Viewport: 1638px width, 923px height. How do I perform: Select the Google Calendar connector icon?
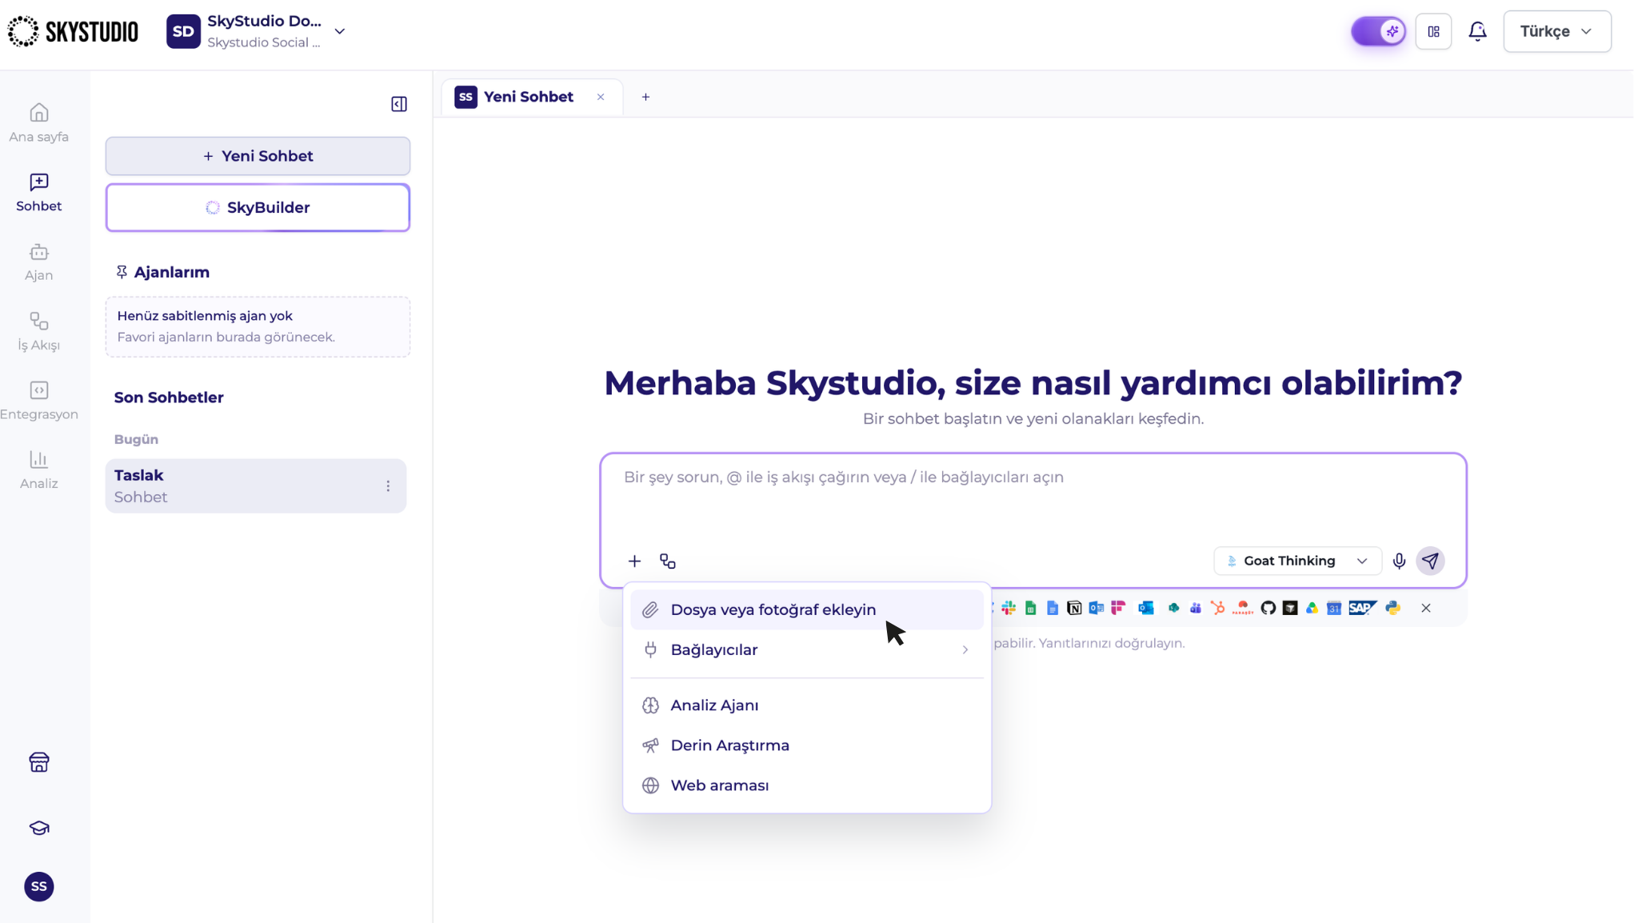coord(1334,608)
